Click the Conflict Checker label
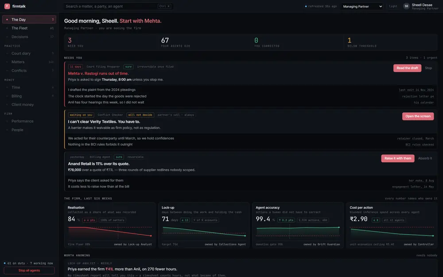The height and width of the screenshot is (277, 443). tap(110, 115)
